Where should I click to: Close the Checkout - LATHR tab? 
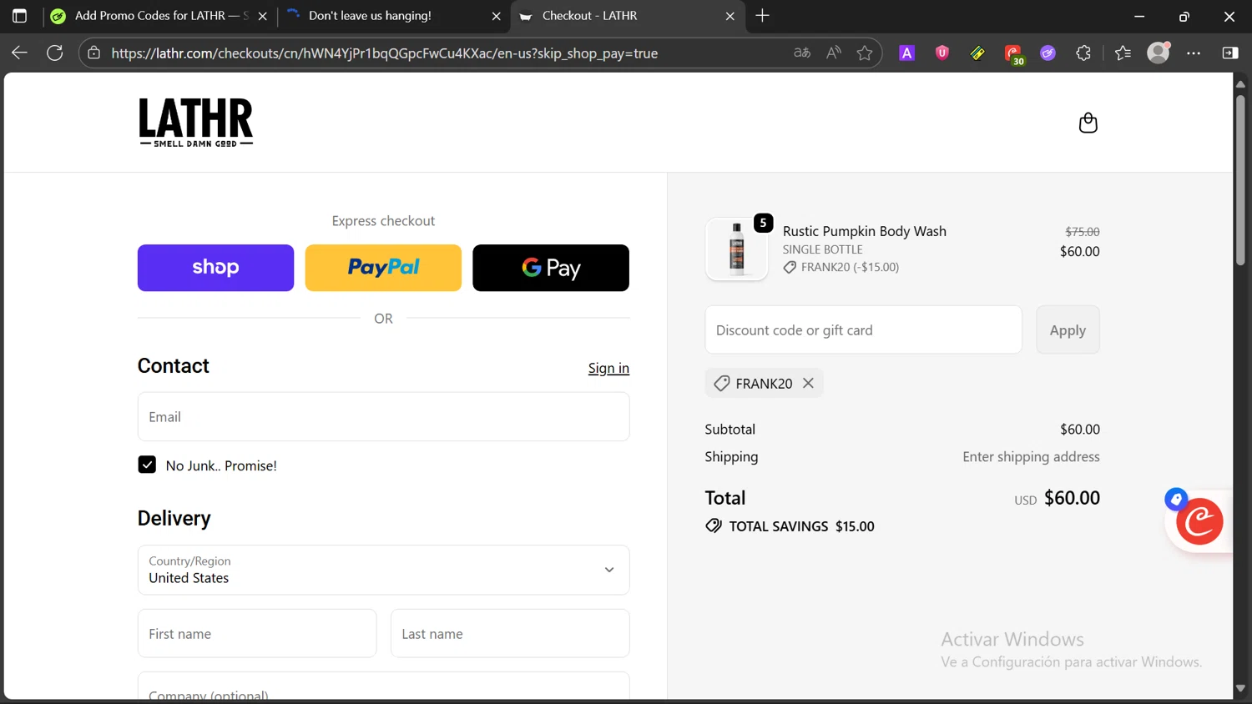[x=729, y=16]
